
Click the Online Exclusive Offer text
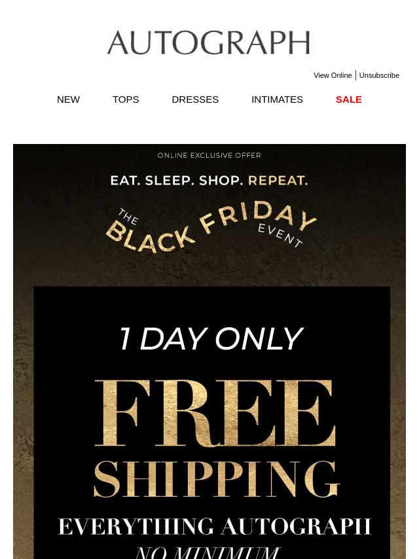[209, 155]
